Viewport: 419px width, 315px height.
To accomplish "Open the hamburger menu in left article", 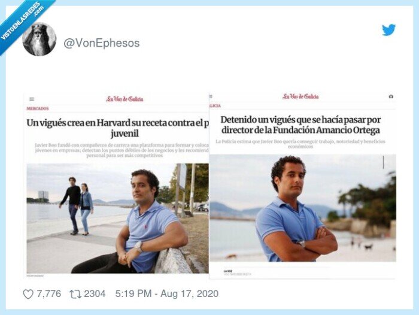I will [x=32, y=99].
